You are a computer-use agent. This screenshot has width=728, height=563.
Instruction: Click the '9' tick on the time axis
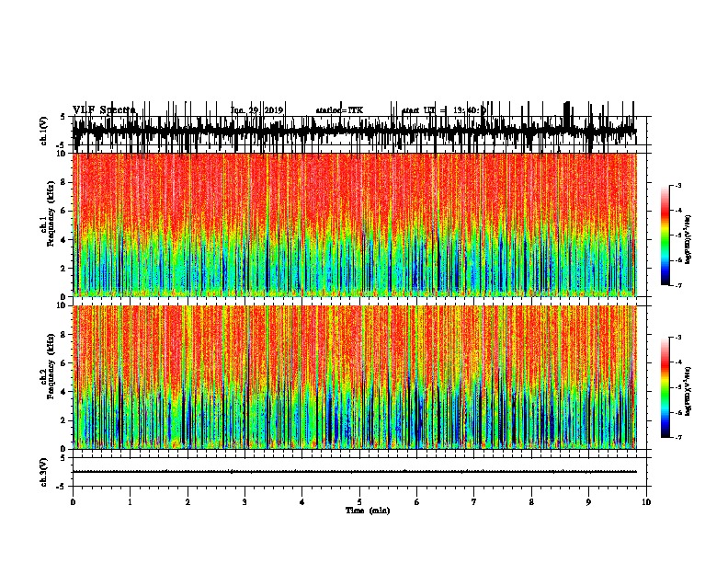(x=588, y=502)
